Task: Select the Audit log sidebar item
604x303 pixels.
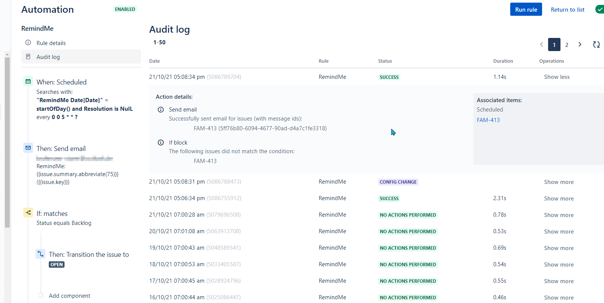Action: pyautogui.click(x=81, y=57)
